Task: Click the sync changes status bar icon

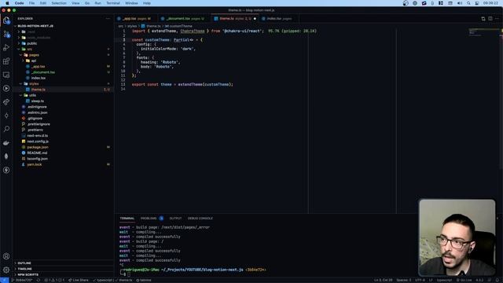Action: pyautogui.click(x=39, y=280)
